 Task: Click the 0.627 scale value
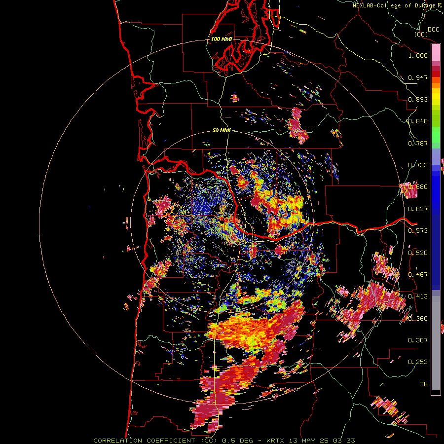click(418, 209)
